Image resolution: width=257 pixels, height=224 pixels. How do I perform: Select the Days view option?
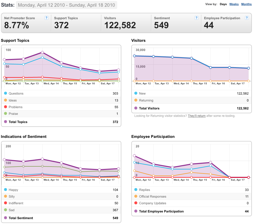point(223,4)
